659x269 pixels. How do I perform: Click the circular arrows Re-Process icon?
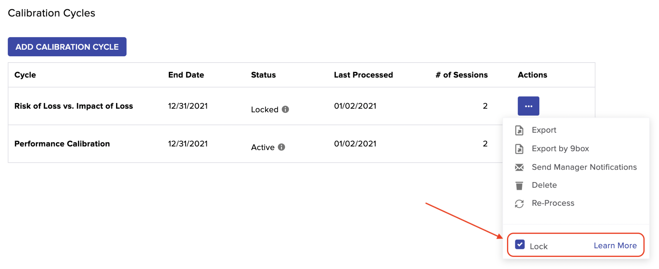[x=519, y=204]
